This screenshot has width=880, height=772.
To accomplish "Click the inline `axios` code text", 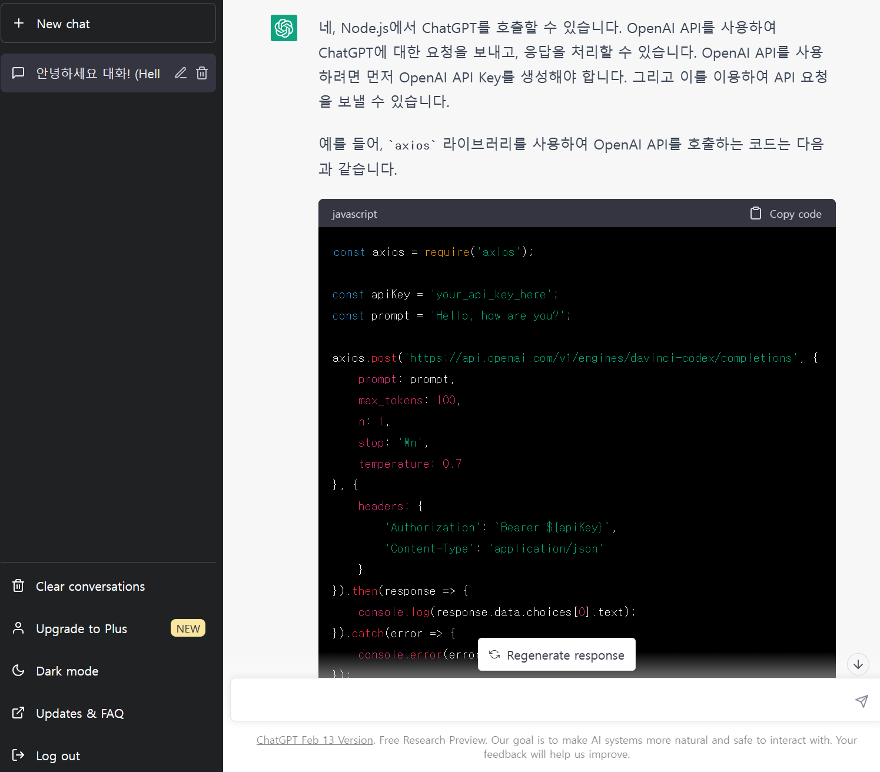I will (412, 145).
